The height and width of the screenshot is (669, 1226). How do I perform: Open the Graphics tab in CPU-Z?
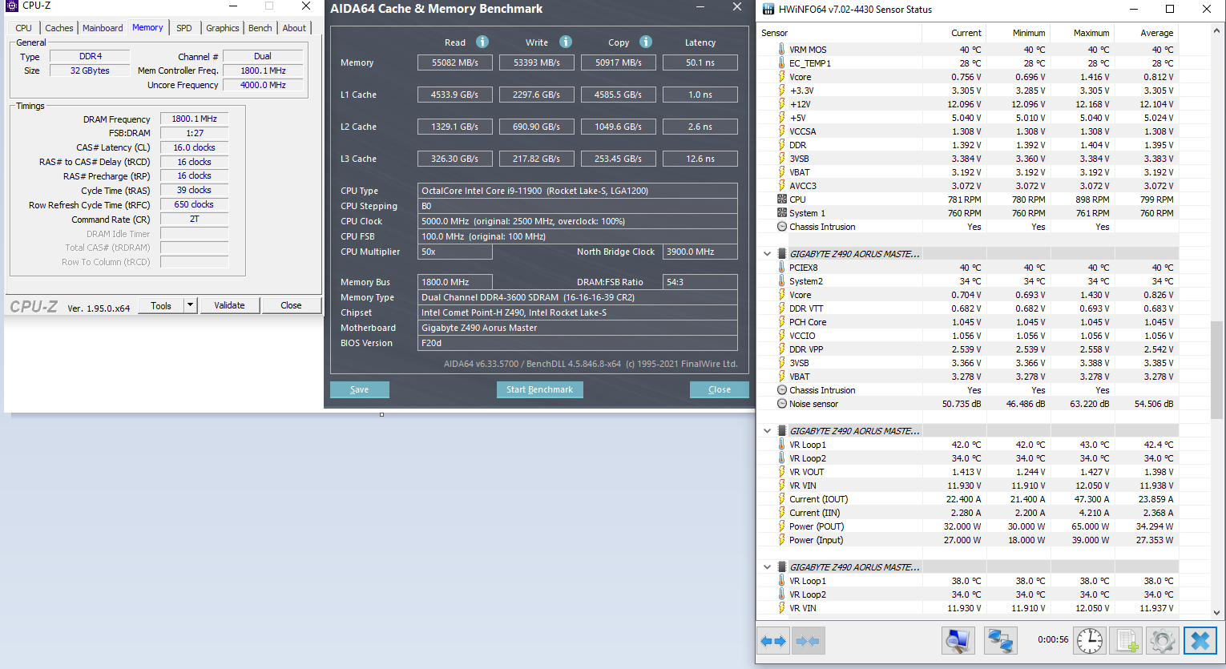point(223,28)
